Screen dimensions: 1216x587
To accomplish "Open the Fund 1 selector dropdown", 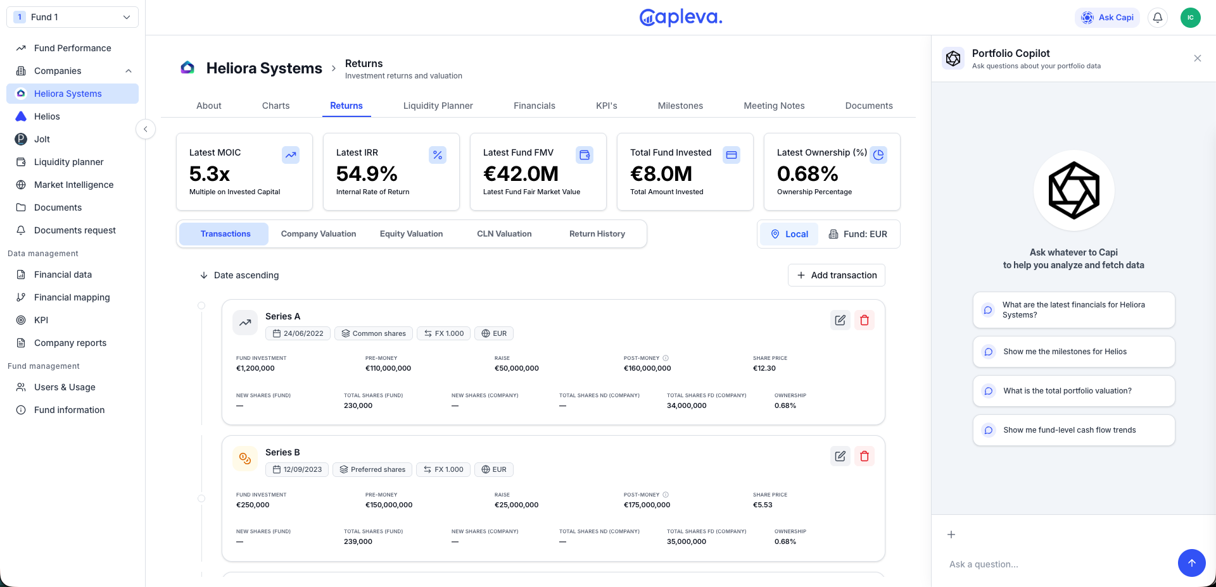I will [72, 17].
